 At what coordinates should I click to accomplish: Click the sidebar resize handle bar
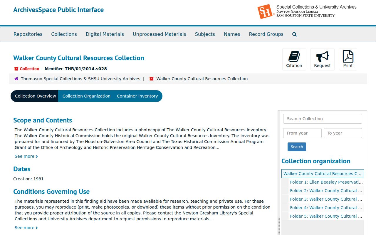click(x=279, y=173)
